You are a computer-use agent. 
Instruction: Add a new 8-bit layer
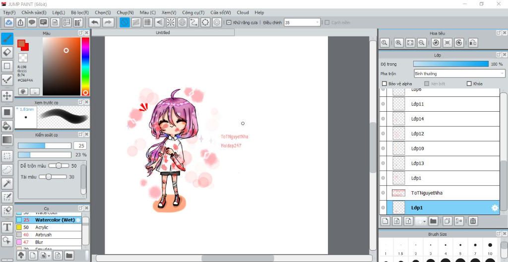click(x=396, y=221)
